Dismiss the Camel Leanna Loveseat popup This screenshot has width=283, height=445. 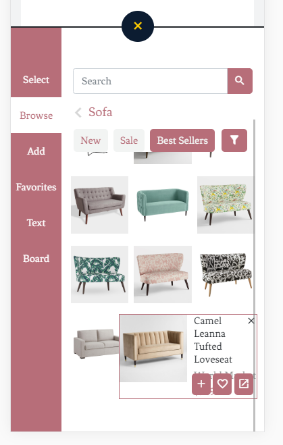251,321
